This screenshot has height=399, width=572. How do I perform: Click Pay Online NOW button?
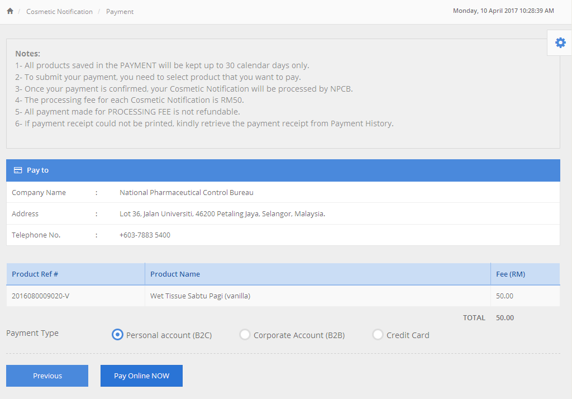[141, 376]
